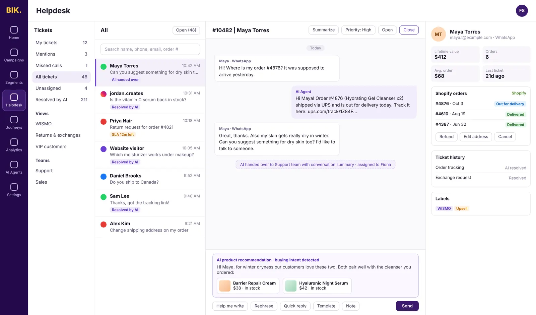Open Settings from the sidebar
536x315 pixels.
click(14, 190)
